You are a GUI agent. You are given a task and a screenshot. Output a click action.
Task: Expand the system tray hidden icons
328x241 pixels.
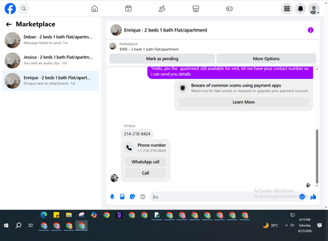pyautogui.click(x=286, y=225)
